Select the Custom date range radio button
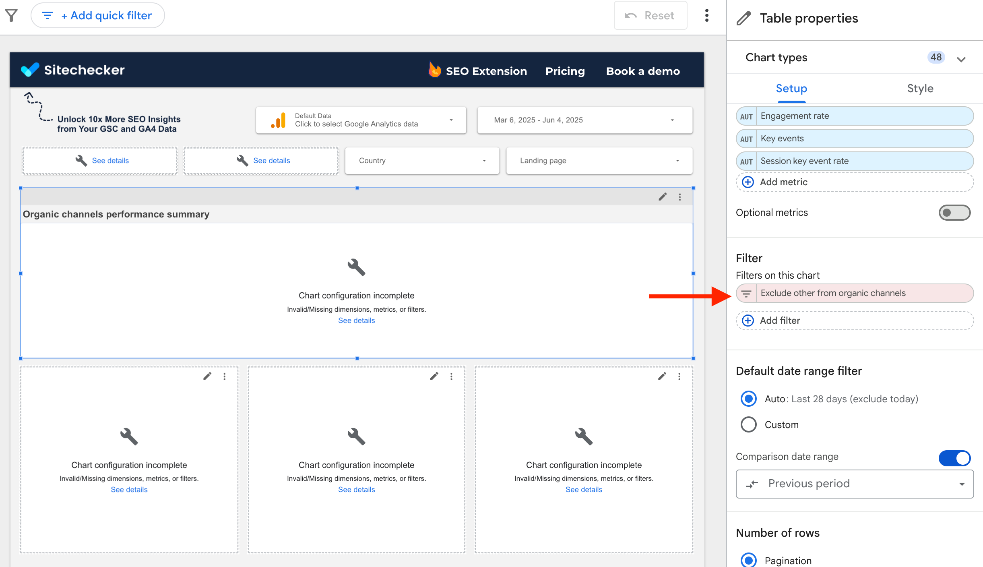Image resolution: width=983 pixels, height=567 pixels. pos(749,424)
